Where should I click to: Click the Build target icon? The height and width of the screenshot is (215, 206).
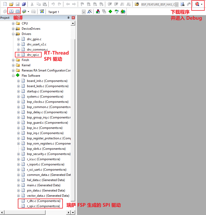tap(11, 11)
